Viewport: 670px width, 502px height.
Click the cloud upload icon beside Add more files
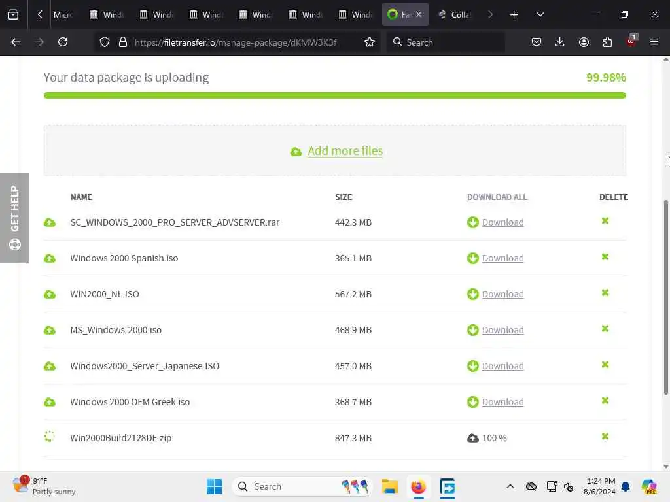(x=296, y=152)
